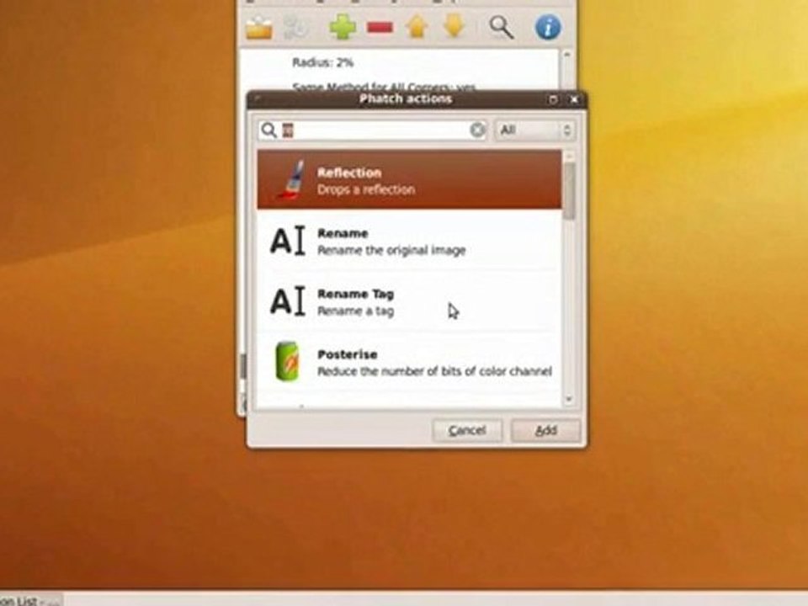Click the Rename Tag action text icon
Image resolution: width=808 pixels, height=606 pixels.
tap(288, 301)
